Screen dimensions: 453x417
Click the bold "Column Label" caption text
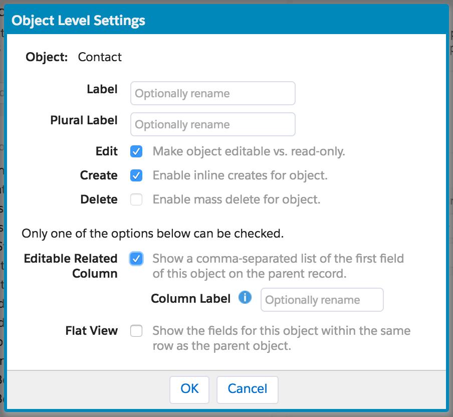click(190, 299)
